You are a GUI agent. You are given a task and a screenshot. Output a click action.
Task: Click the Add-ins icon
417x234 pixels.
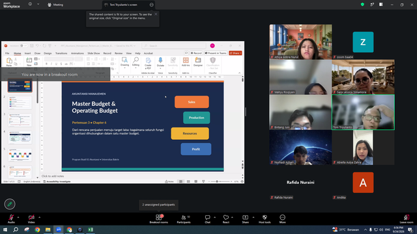coord(186,62)
